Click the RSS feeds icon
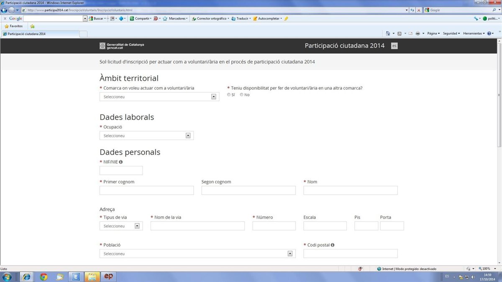This screenshot has width=502, height=282. tap(400, 33)
